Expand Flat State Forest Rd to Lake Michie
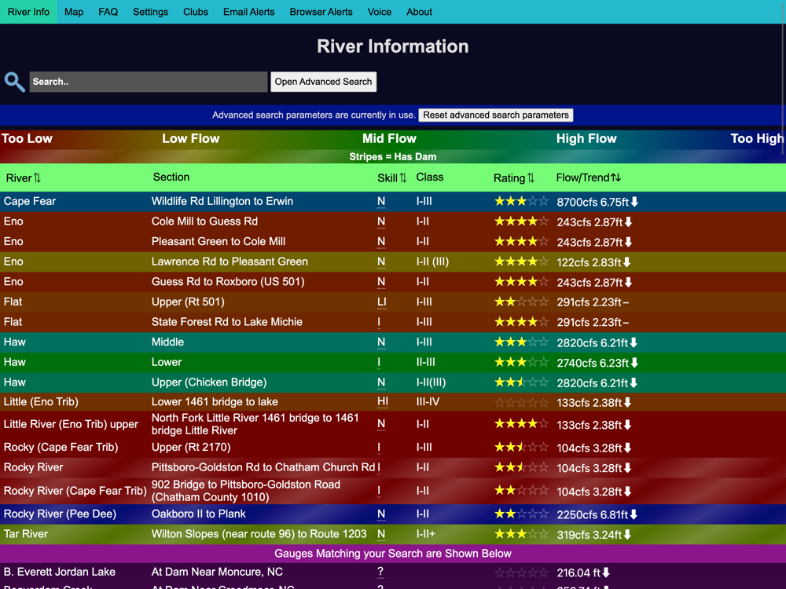 click(x=393, y=321)
